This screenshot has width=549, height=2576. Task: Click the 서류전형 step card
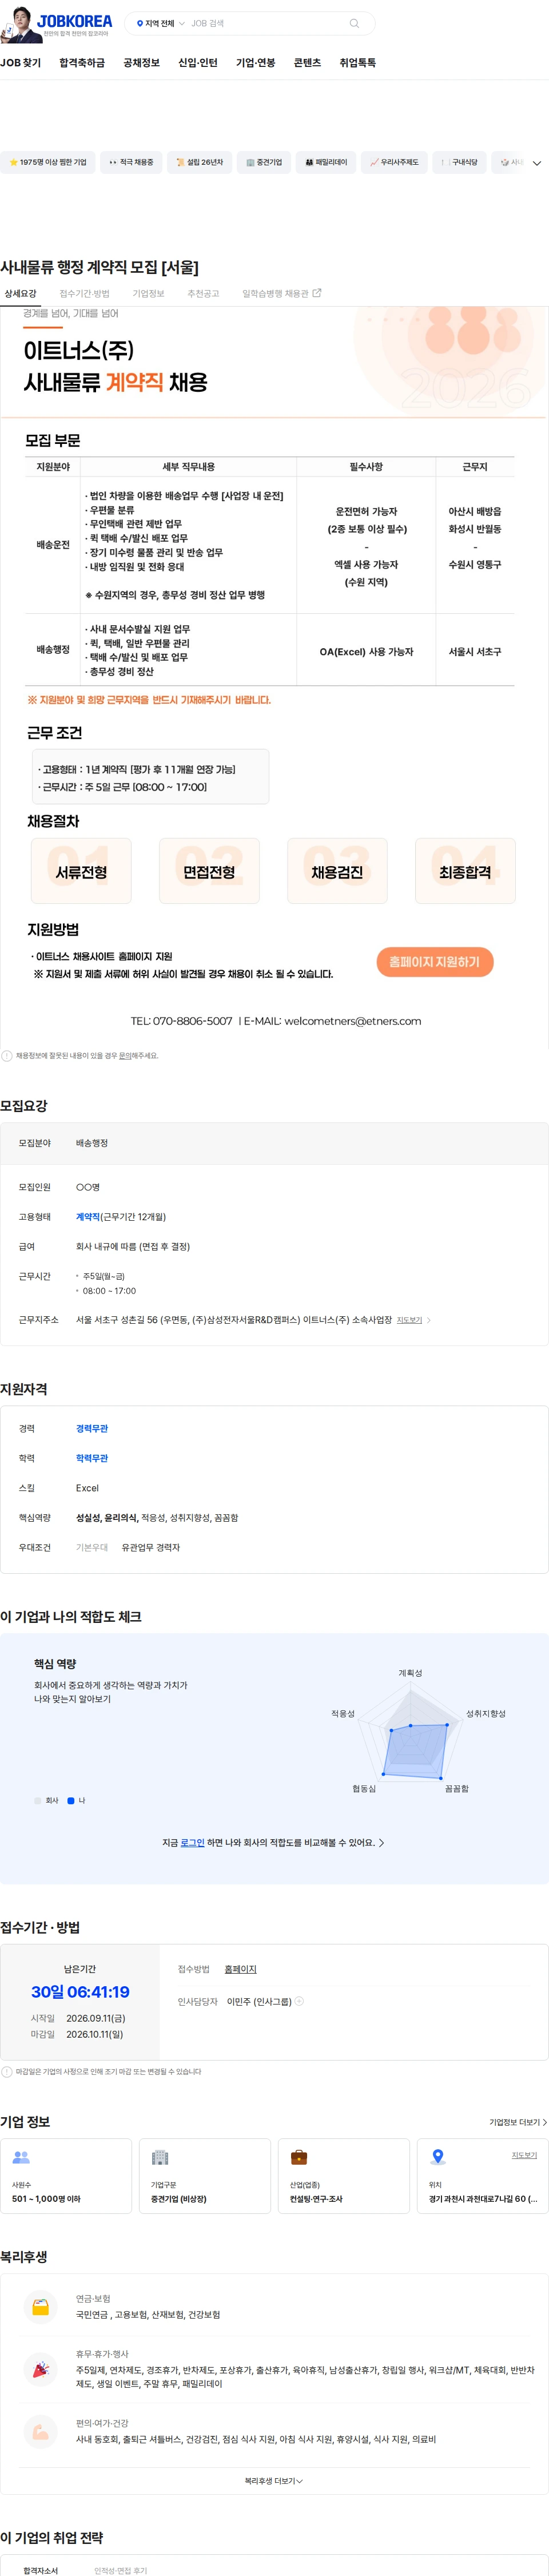click(x=81, y=871)
